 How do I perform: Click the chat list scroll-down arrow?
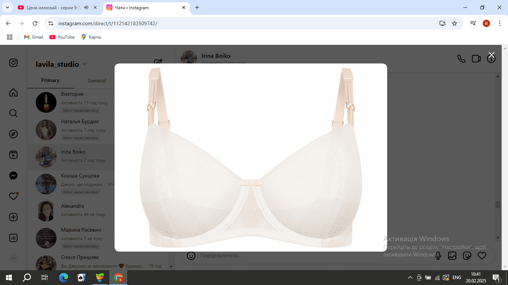171,266
